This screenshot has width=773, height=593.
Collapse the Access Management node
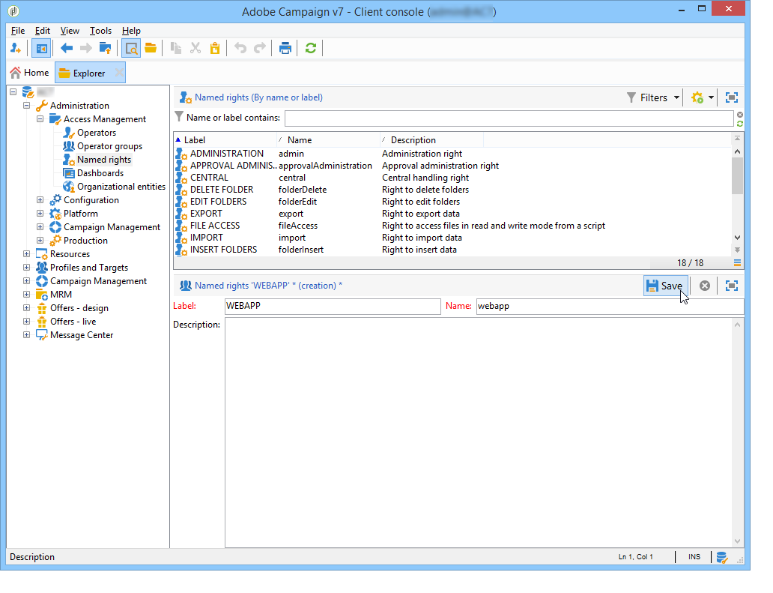40,119
